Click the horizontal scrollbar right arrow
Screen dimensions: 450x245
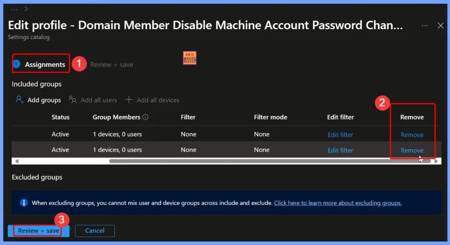pyautogui.click(x=436, y=161)
